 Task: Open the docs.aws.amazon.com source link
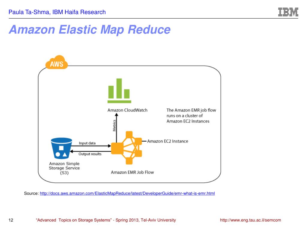click(127, 193)
